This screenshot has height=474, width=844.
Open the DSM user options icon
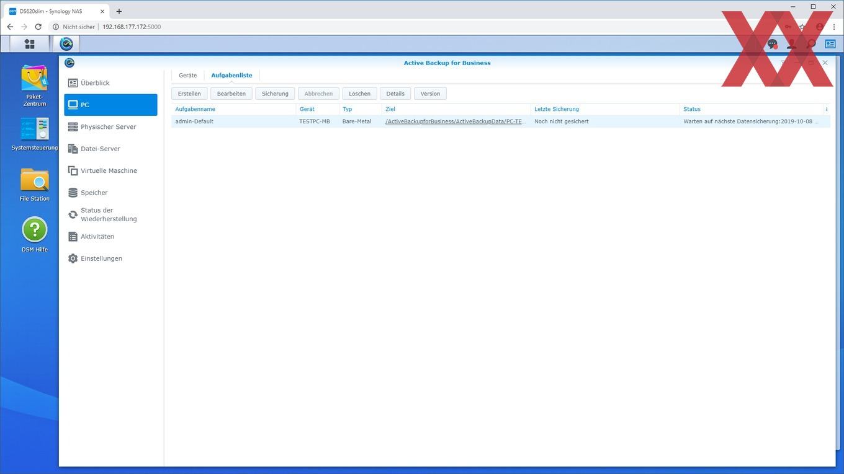coord(791,44)
